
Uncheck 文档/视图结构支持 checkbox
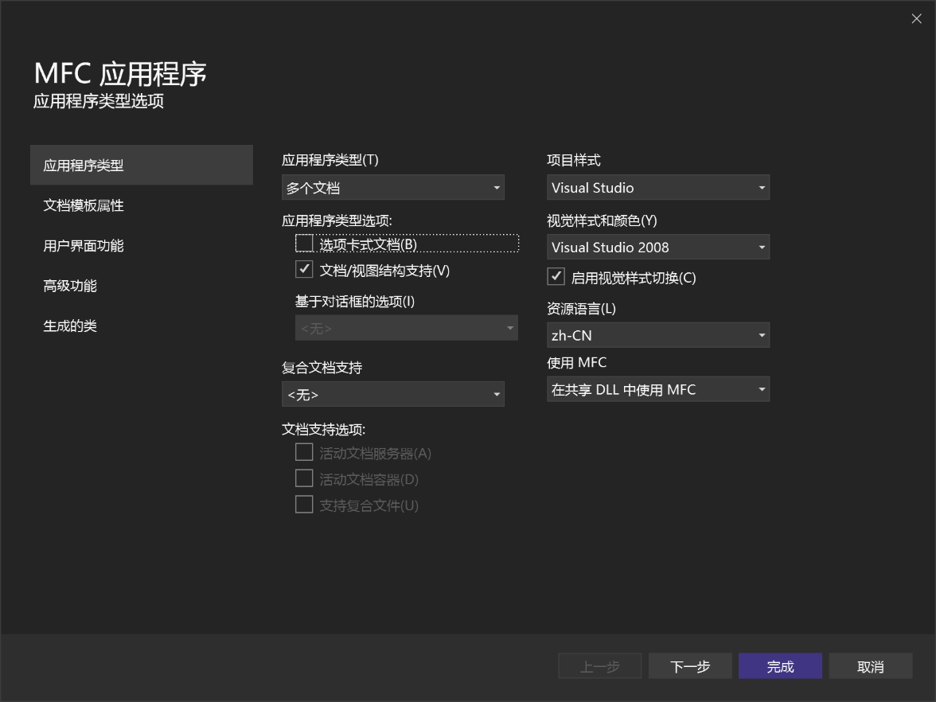pyautogui.click(x=304, y=270)
